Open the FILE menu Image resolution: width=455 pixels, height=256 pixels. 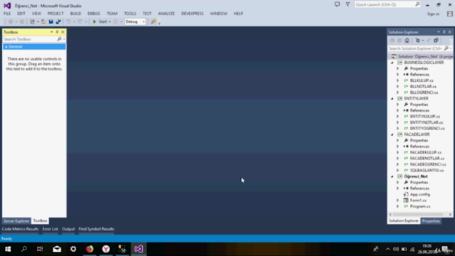coord(7,14)
